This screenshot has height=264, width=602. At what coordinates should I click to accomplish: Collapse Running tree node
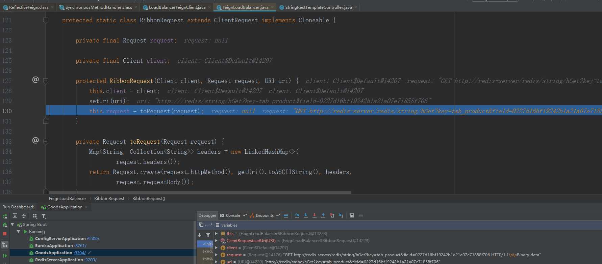(x=19, y=232)
